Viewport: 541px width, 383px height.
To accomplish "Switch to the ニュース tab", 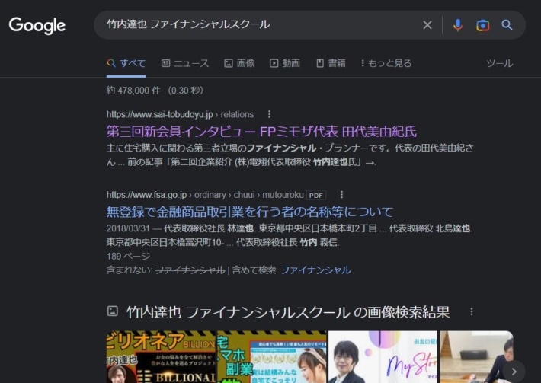I will click(185, 63).
